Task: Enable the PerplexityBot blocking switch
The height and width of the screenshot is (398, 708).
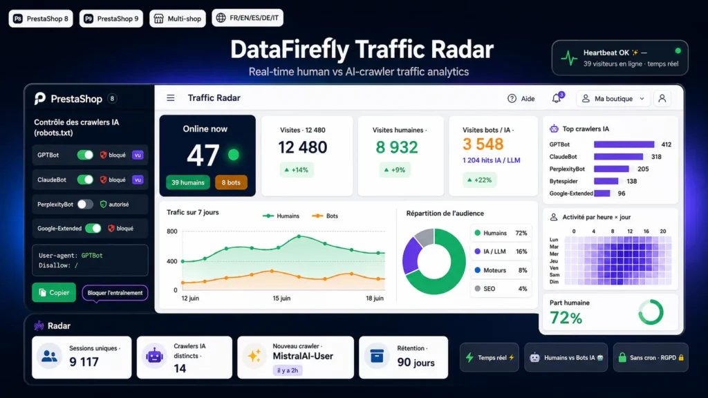Action: click(85, 205)
